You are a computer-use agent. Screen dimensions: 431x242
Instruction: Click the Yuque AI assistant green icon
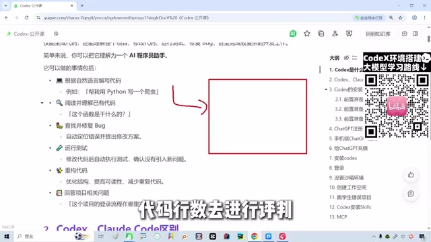tap(293, 34)
